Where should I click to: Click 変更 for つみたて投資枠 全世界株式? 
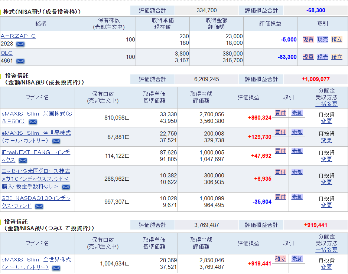(326, 267)
